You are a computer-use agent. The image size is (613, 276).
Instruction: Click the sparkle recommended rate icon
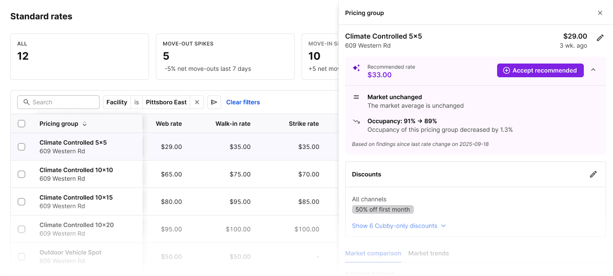click(356, 68)
